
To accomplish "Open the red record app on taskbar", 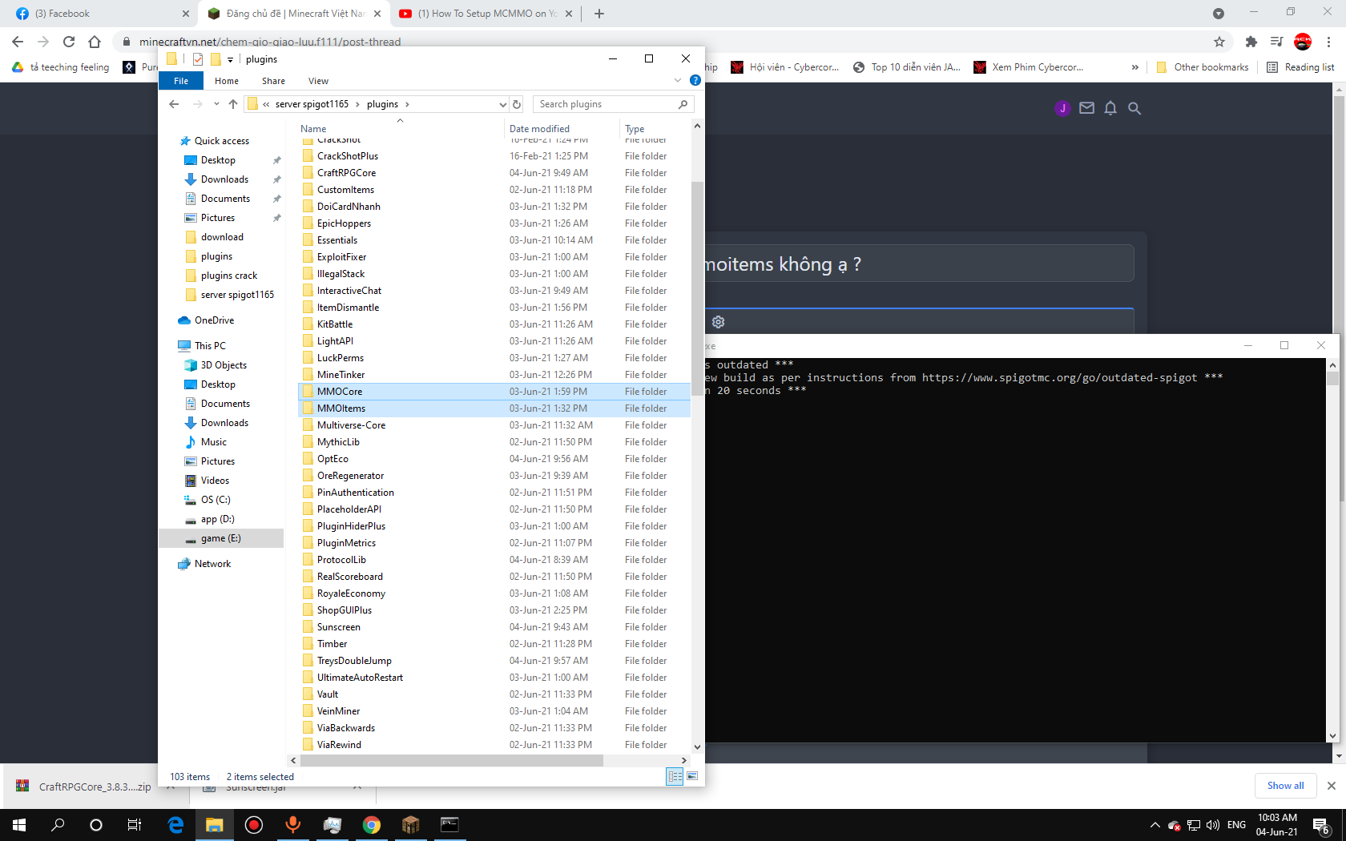I will 254,825.
